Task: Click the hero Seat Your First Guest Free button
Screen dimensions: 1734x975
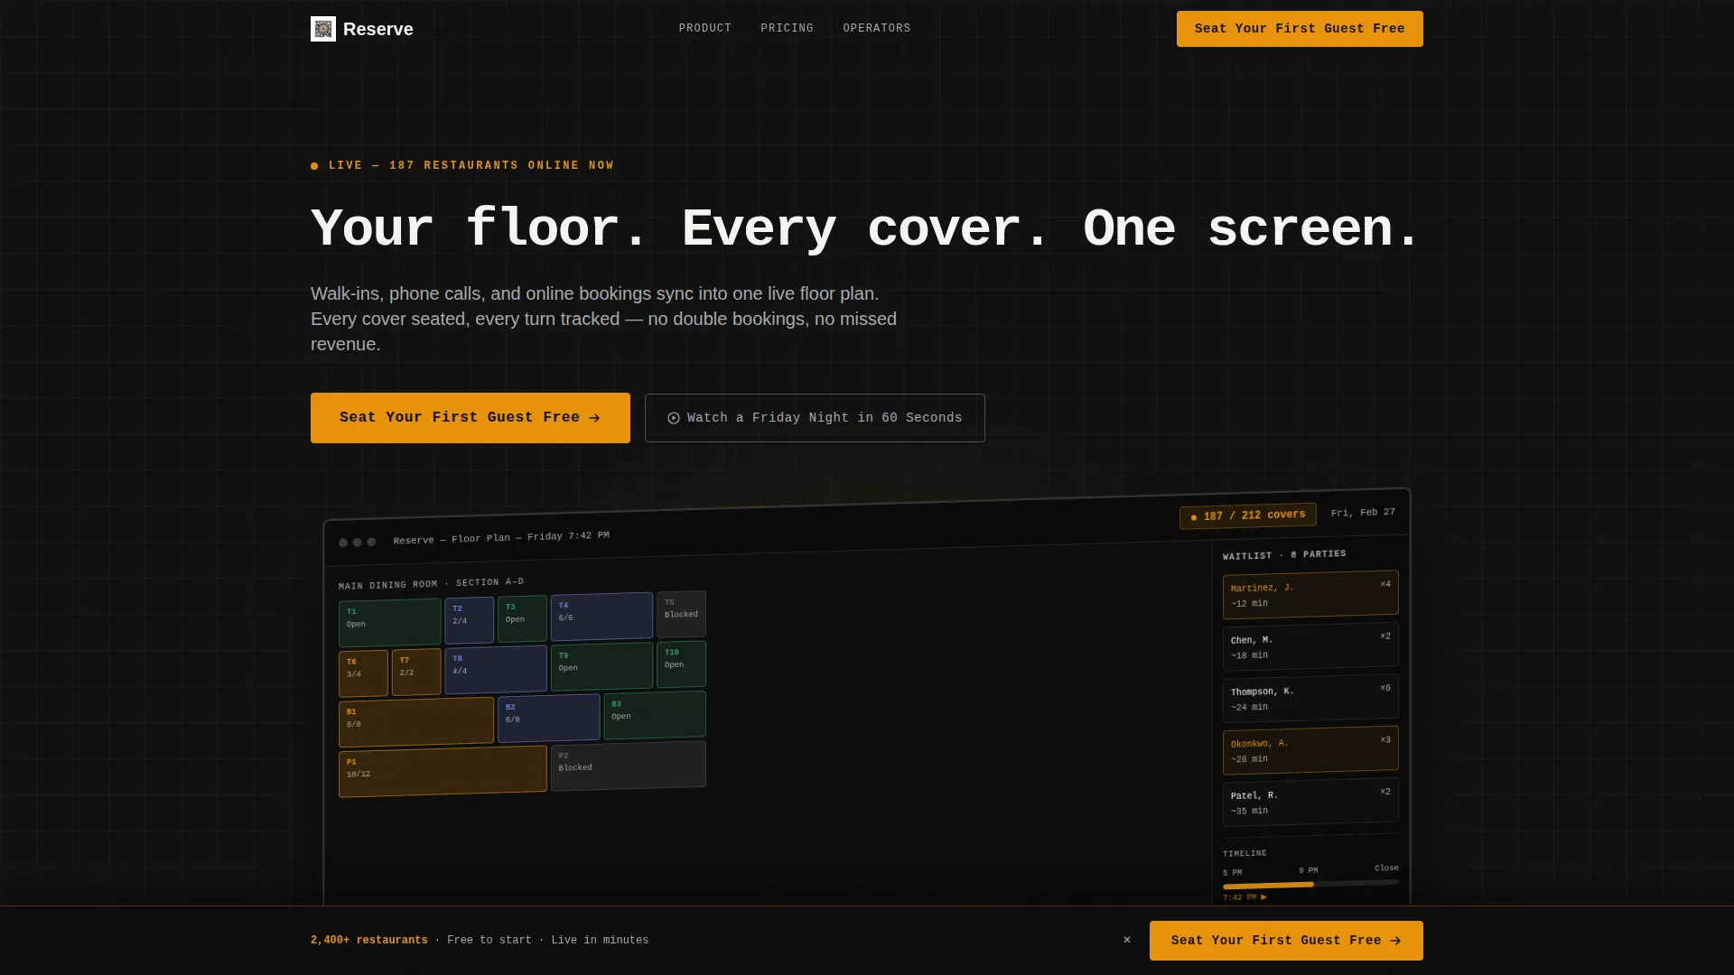Action: pyautogui.click(x=471, y=418)
